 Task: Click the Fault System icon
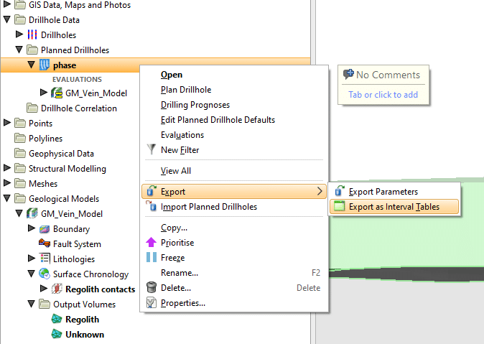pyautogui.click(x=45, y=243)
